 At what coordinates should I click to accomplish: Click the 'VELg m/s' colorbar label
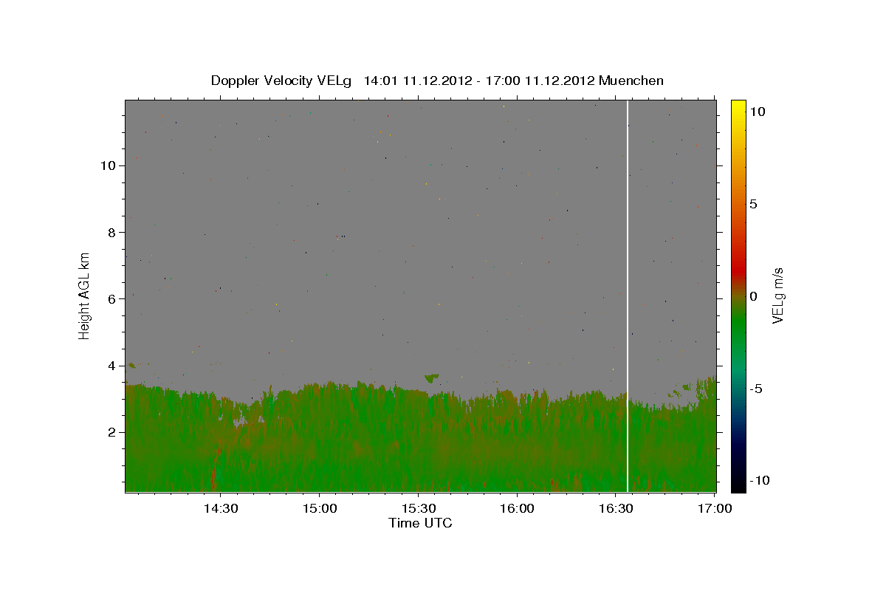(777, 295)
